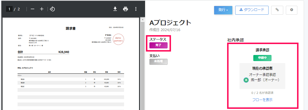Screen dimensions: 308x110
Task: Open the 発行 dropdown button
Action: click(x=223, y=10)
